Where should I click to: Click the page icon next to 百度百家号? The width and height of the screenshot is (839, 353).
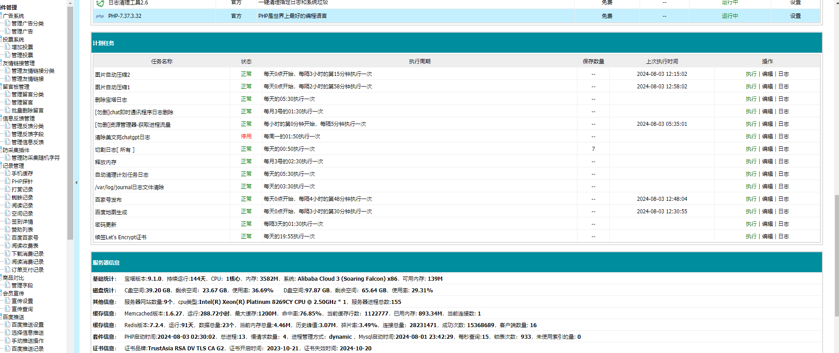pyautogui.click(x=8, y=237)
